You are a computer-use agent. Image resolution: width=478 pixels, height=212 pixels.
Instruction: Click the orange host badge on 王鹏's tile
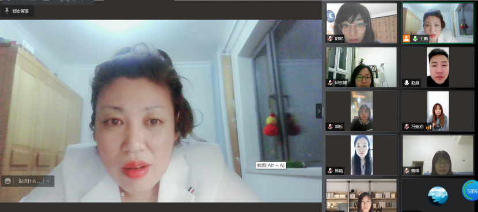[x=407, y=39]
